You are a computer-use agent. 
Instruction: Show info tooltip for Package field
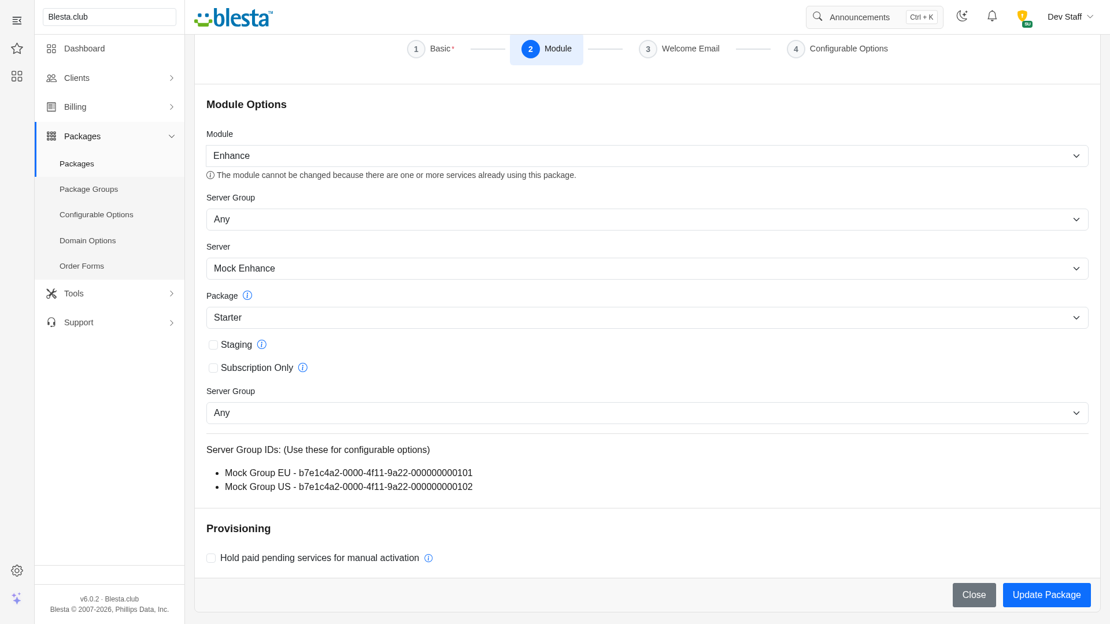tap(247, 295)
